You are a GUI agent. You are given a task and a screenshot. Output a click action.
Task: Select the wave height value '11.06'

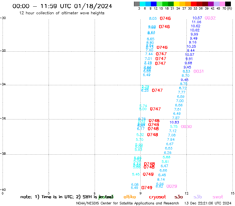[197, 22]
